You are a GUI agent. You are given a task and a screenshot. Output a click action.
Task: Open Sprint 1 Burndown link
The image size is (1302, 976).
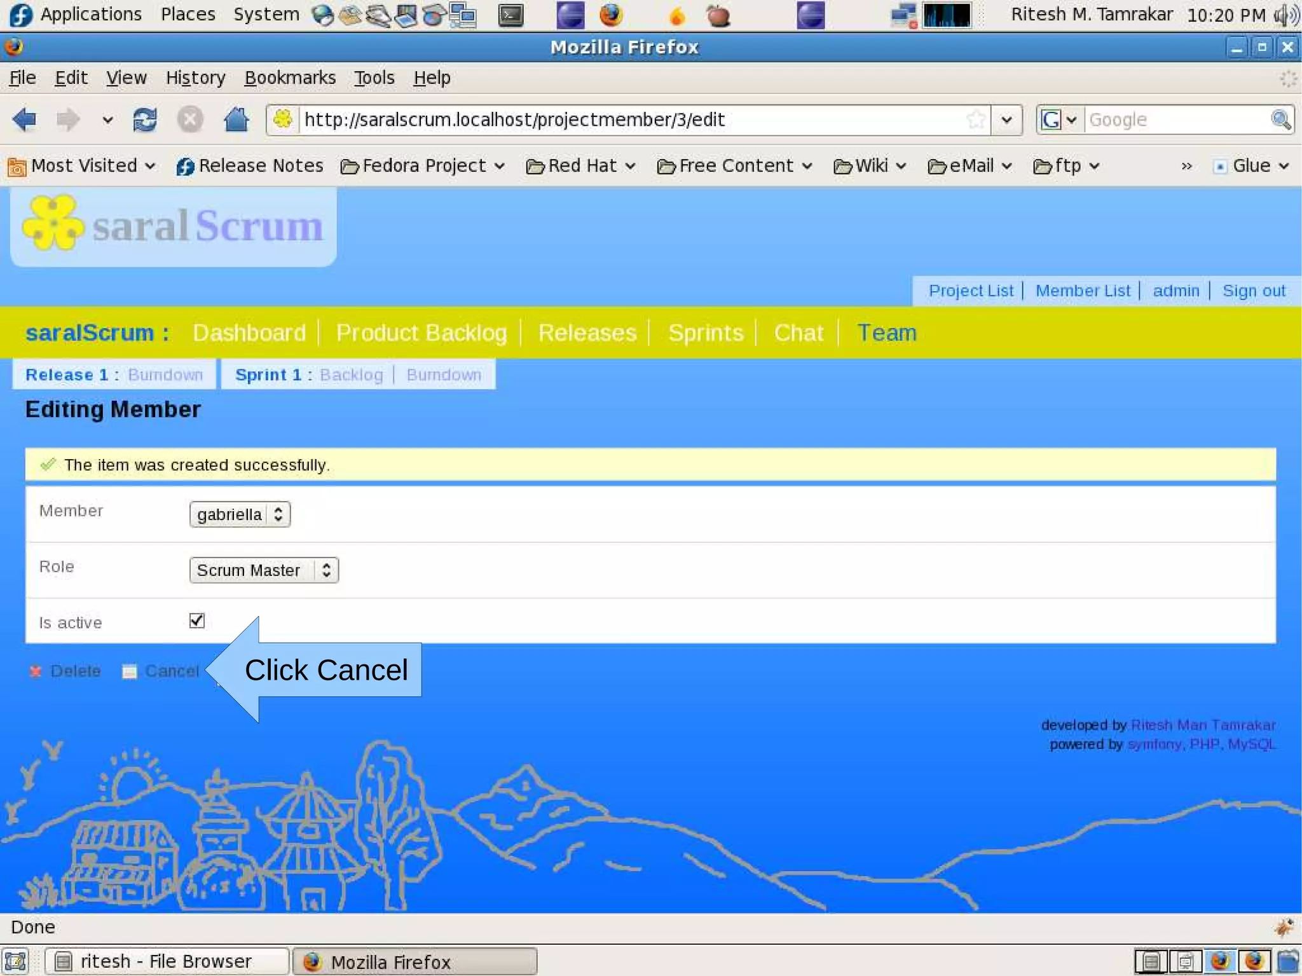click(444, 375)
